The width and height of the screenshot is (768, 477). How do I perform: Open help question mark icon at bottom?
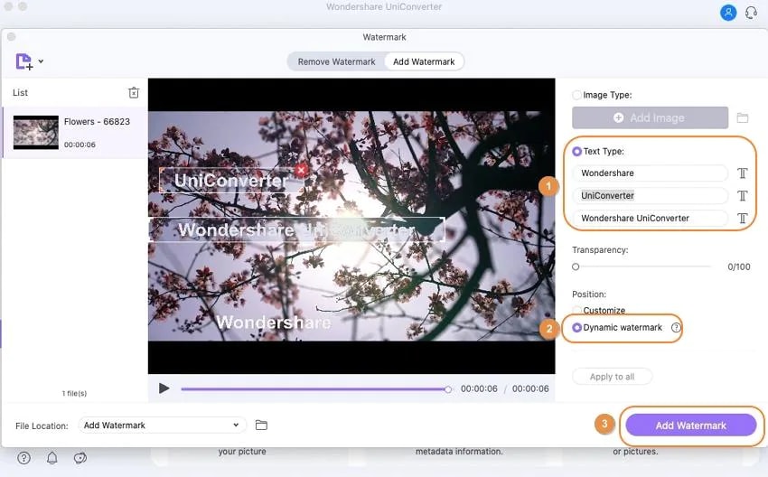point(24,458)
